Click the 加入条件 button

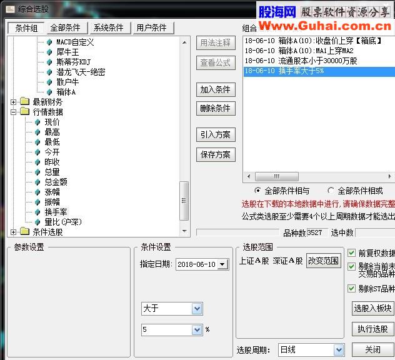coord(216,89)
